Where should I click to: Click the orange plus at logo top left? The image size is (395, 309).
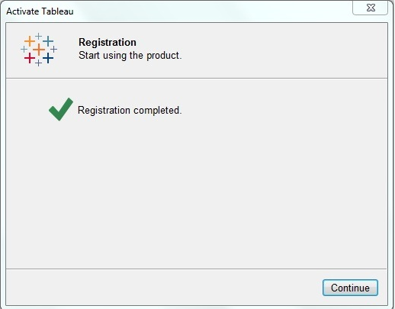[x=30, y=41]
